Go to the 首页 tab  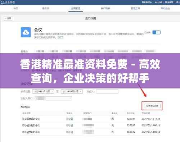tap(16, 8)
